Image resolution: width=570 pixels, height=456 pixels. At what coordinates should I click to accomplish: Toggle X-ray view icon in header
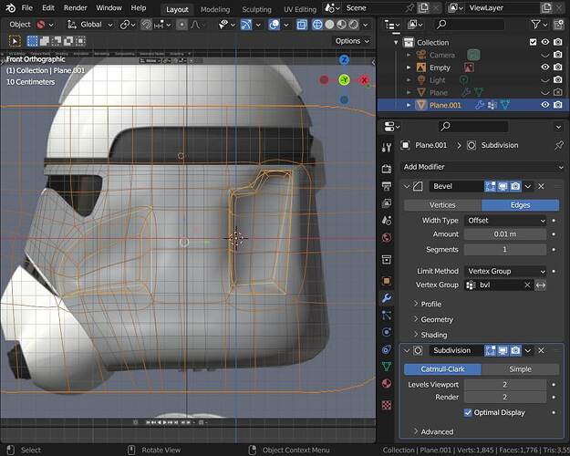[302, 25]
